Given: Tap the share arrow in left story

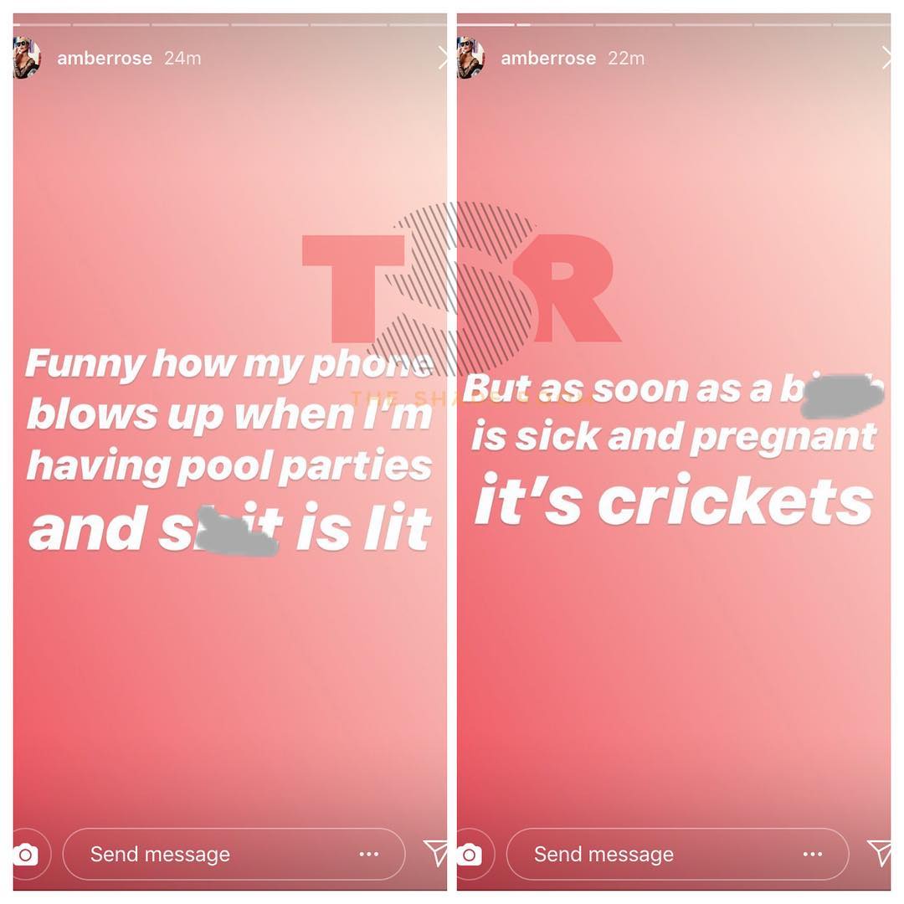Looking at the screenshot, I should coord(435,853).
